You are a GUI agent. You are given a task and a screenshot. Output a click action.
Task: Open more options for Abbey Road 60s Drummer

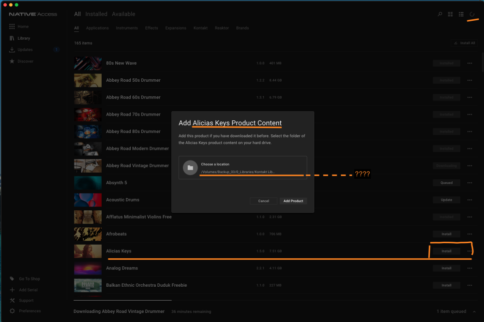click(x=469, y=98)
